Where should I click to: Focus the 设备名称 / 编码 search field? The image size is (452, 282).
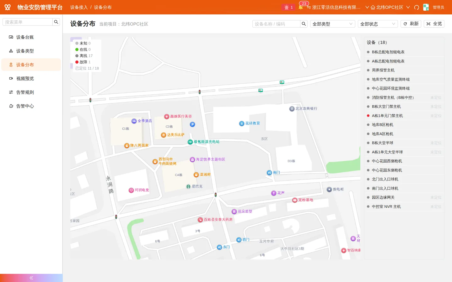tap(276, 24)
